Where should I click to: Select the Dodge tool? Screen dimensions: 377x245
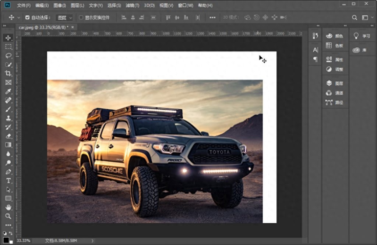8,163
